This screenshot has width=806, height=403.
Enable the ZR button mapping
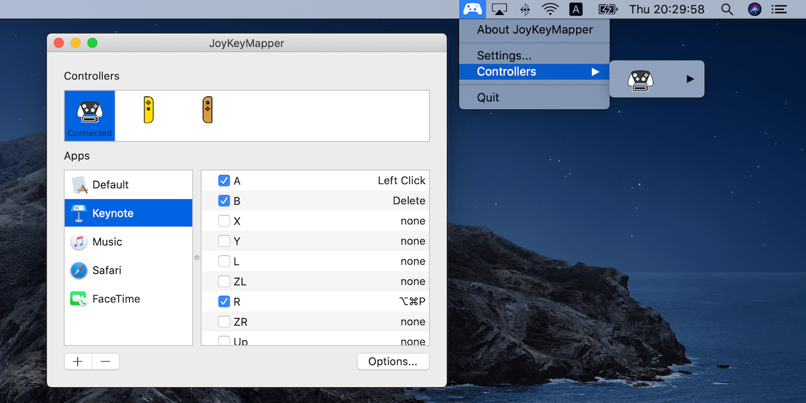(x=224, y=322)
